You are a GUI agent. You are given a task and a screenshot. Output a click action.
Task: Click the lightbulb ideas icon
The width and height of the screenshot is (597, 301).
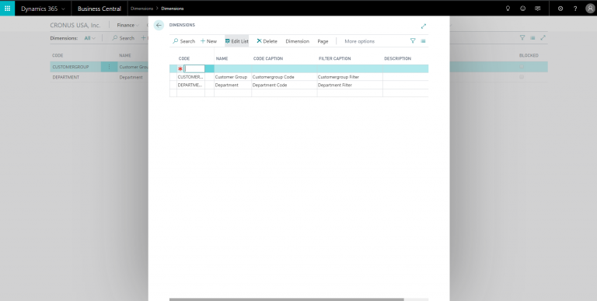[508, 9]
